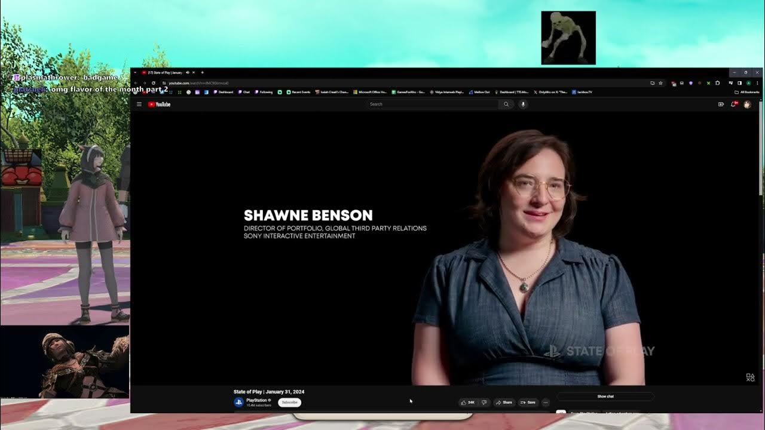Open Chat bookmark
Image resolution: width=765 pixels, height=430 pixels.
pyautogui.click(x=244, y=92)
